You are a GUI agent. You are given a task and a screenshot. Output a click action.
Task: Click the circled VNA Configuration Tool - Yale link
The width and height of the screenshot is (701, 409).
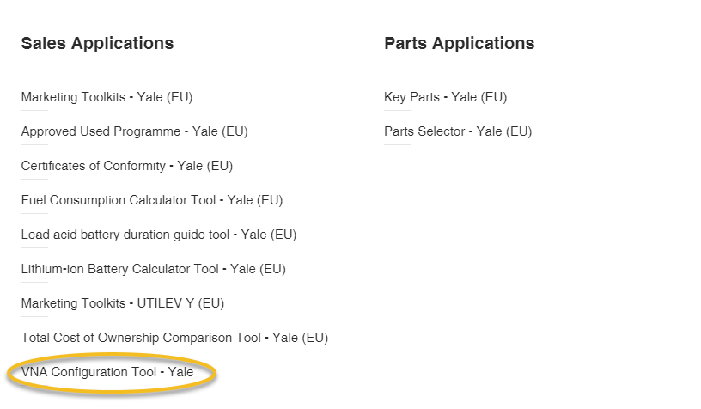[x=107, y=372]
